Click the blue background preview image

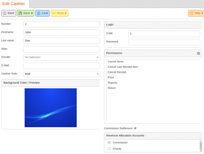click(51, 108)
